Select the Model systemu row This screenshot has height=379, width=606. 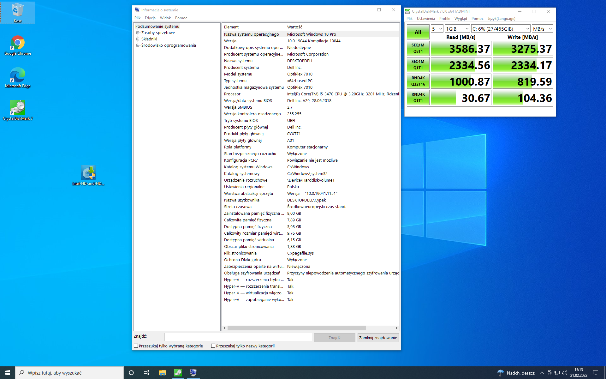pos(311,74)
